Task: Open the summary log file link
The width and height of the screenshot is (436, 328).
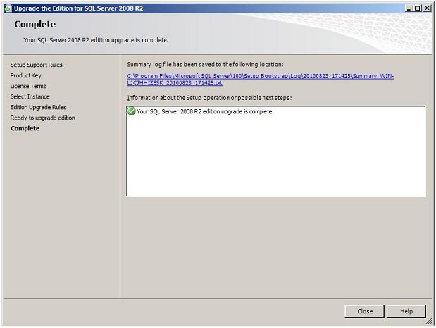Action: click(x=261, y=80)
